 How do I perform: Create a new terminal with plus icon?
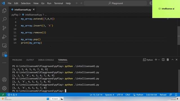pyautogui.click(x=156, y=60)
